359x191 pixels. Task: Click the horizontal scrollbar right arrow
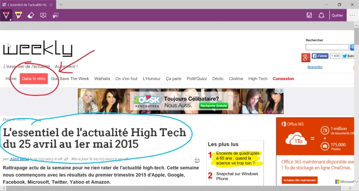(350, 188)
